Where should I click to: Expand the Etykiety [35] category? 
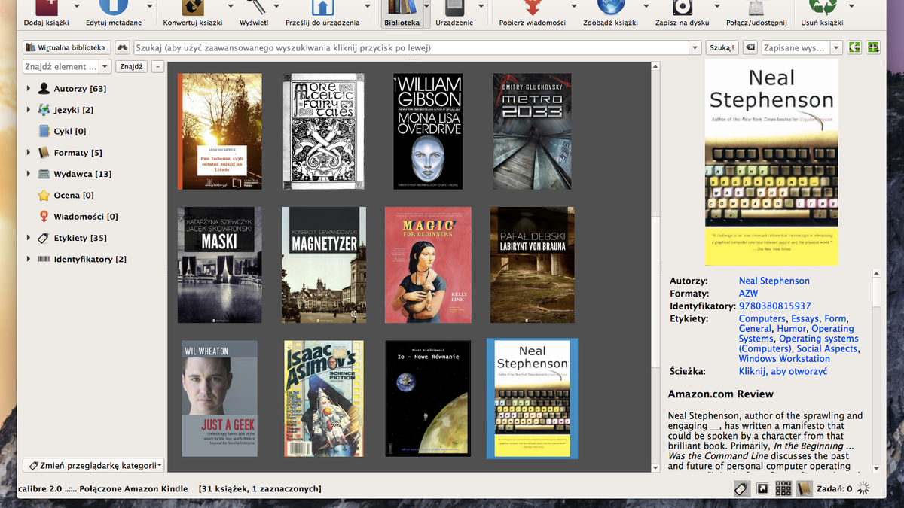pos(29,238)
